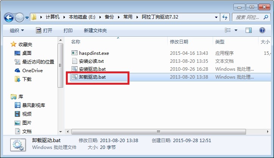The width and height of the screenshot is (274, 158).
Task: Click the 打开 toolbar button
Action: (x=44, y=30)
